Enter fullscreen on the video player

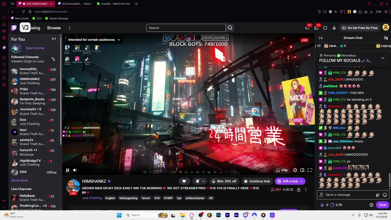(x=309, y=170)
